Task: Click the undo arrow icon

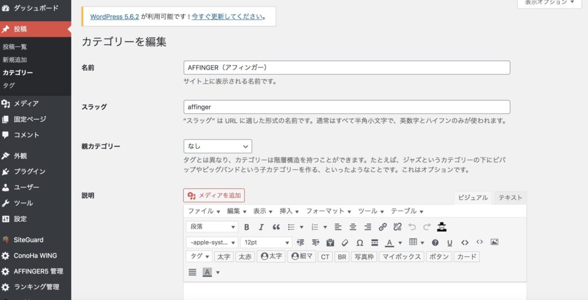Action: 412,227
